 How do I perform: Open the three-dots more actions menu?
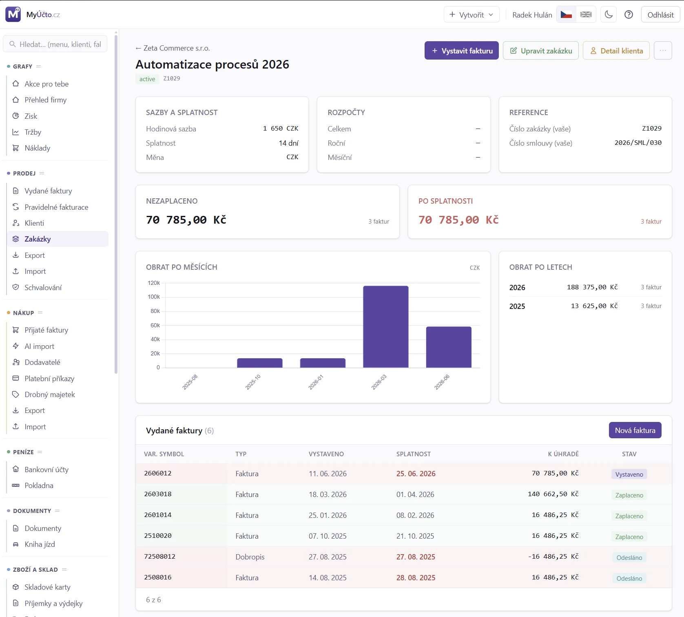(663, 51)
